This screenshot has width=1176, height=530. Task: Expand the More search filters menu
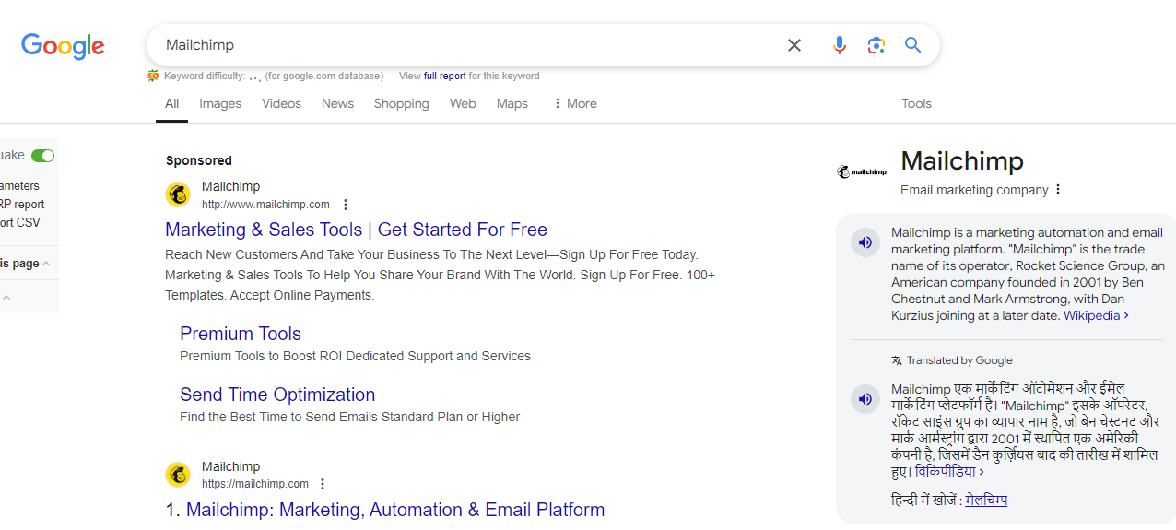[x=574, y=103]
